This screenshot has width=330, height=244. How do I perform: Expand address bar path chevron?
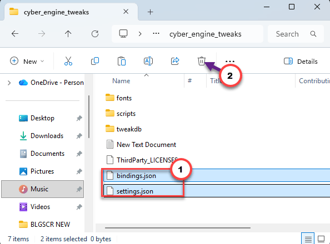(140, 34)
